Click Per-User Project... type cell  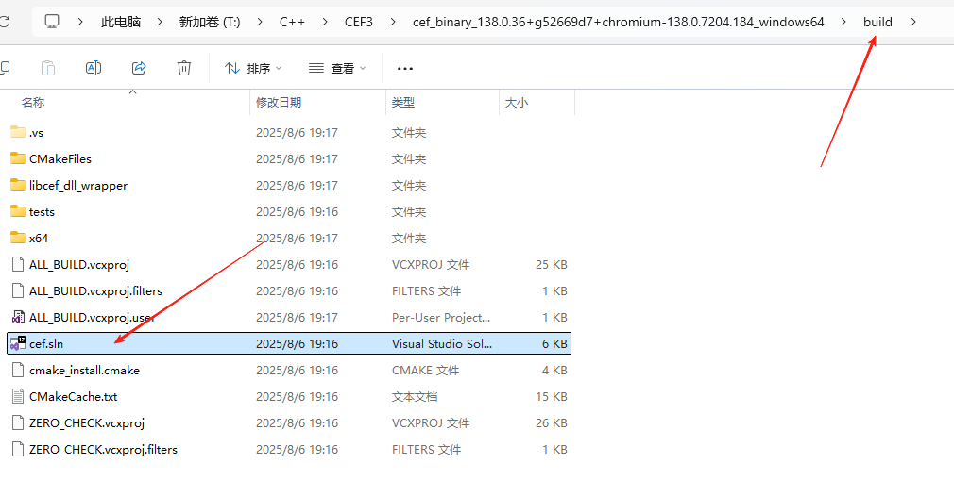point(441,317)
